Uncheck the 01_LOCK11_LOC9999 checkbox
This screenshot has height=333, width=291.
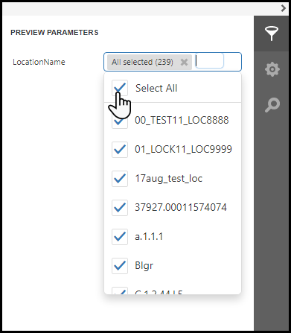point(120,150)
